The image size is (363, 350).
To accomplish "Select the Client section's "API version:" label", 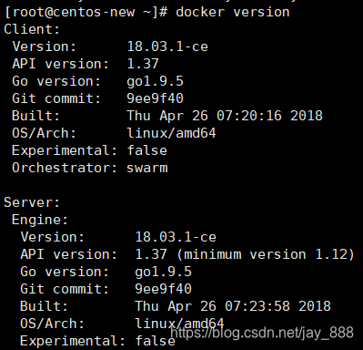I will (60, 64).
